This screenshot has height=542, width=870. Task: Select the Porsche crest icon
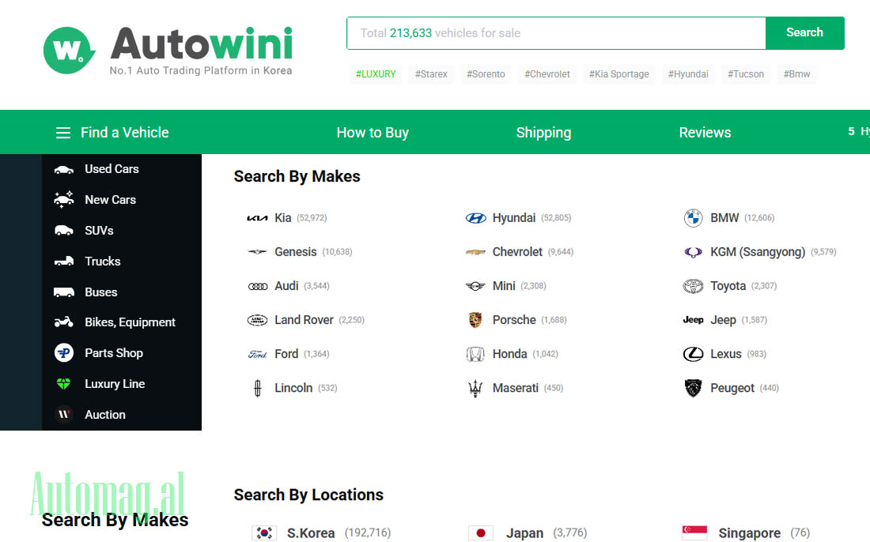[475, 320]
